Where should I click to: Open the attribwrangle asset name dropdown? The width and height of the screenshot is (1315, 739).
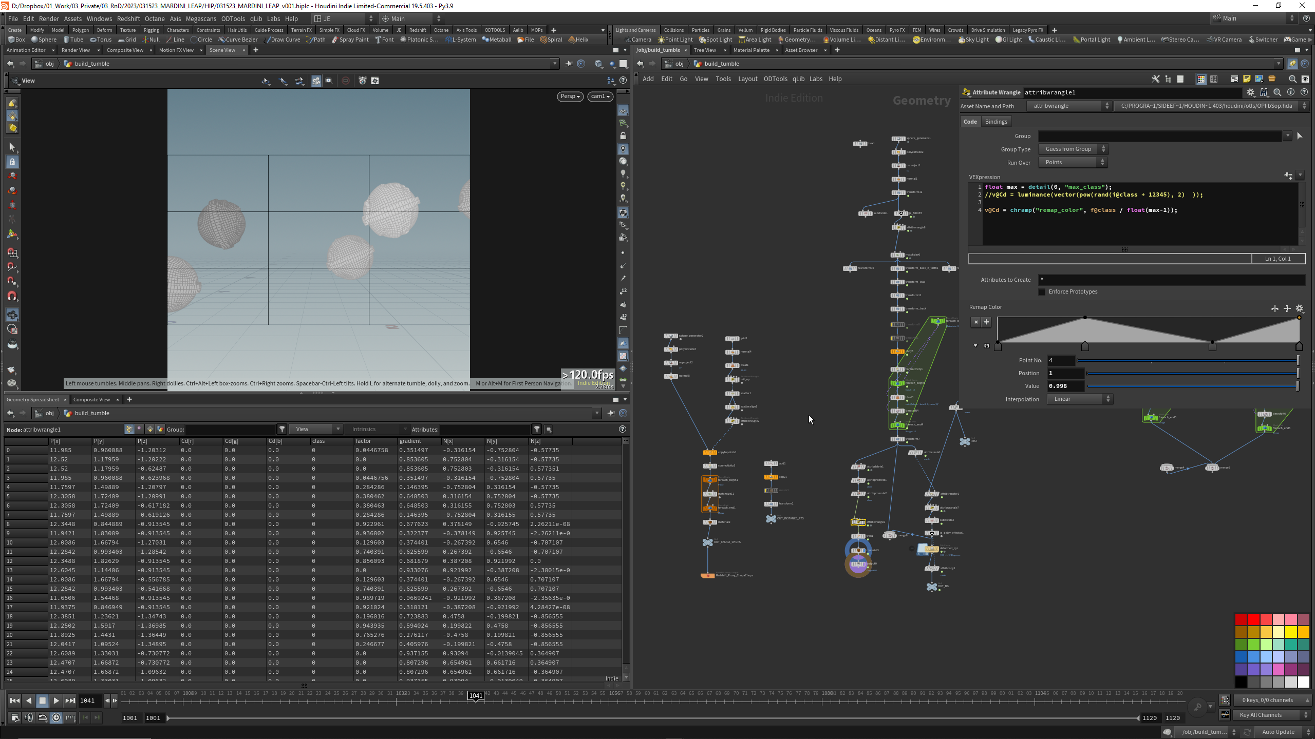click(x=1069, y=106)
